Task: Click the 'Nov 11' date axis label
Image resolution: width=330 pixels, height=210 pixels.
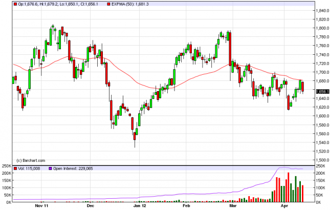Action: pos(41,205)
